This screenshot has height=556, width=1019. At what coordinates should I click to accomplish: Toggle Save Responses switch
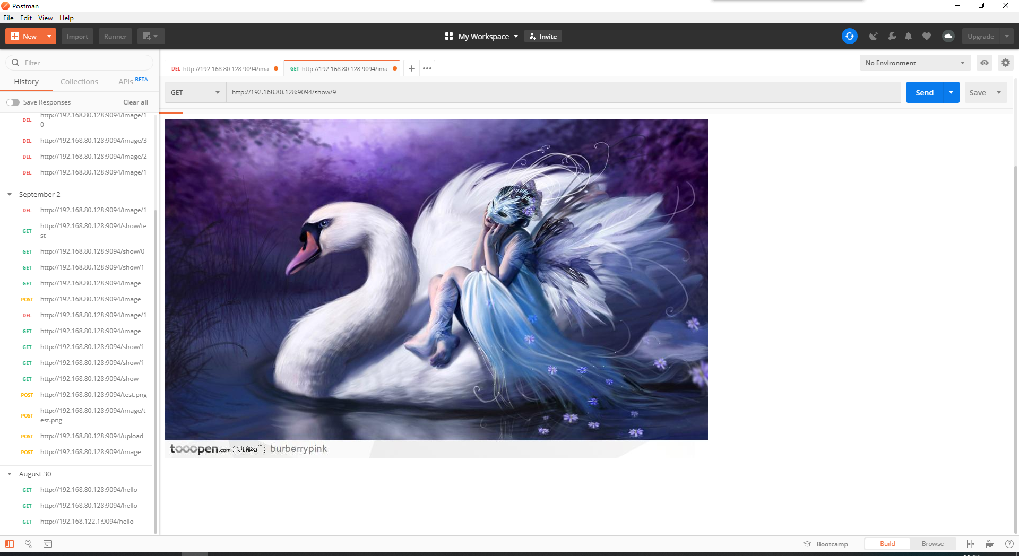pyautogui.click(x=13, y=102)
